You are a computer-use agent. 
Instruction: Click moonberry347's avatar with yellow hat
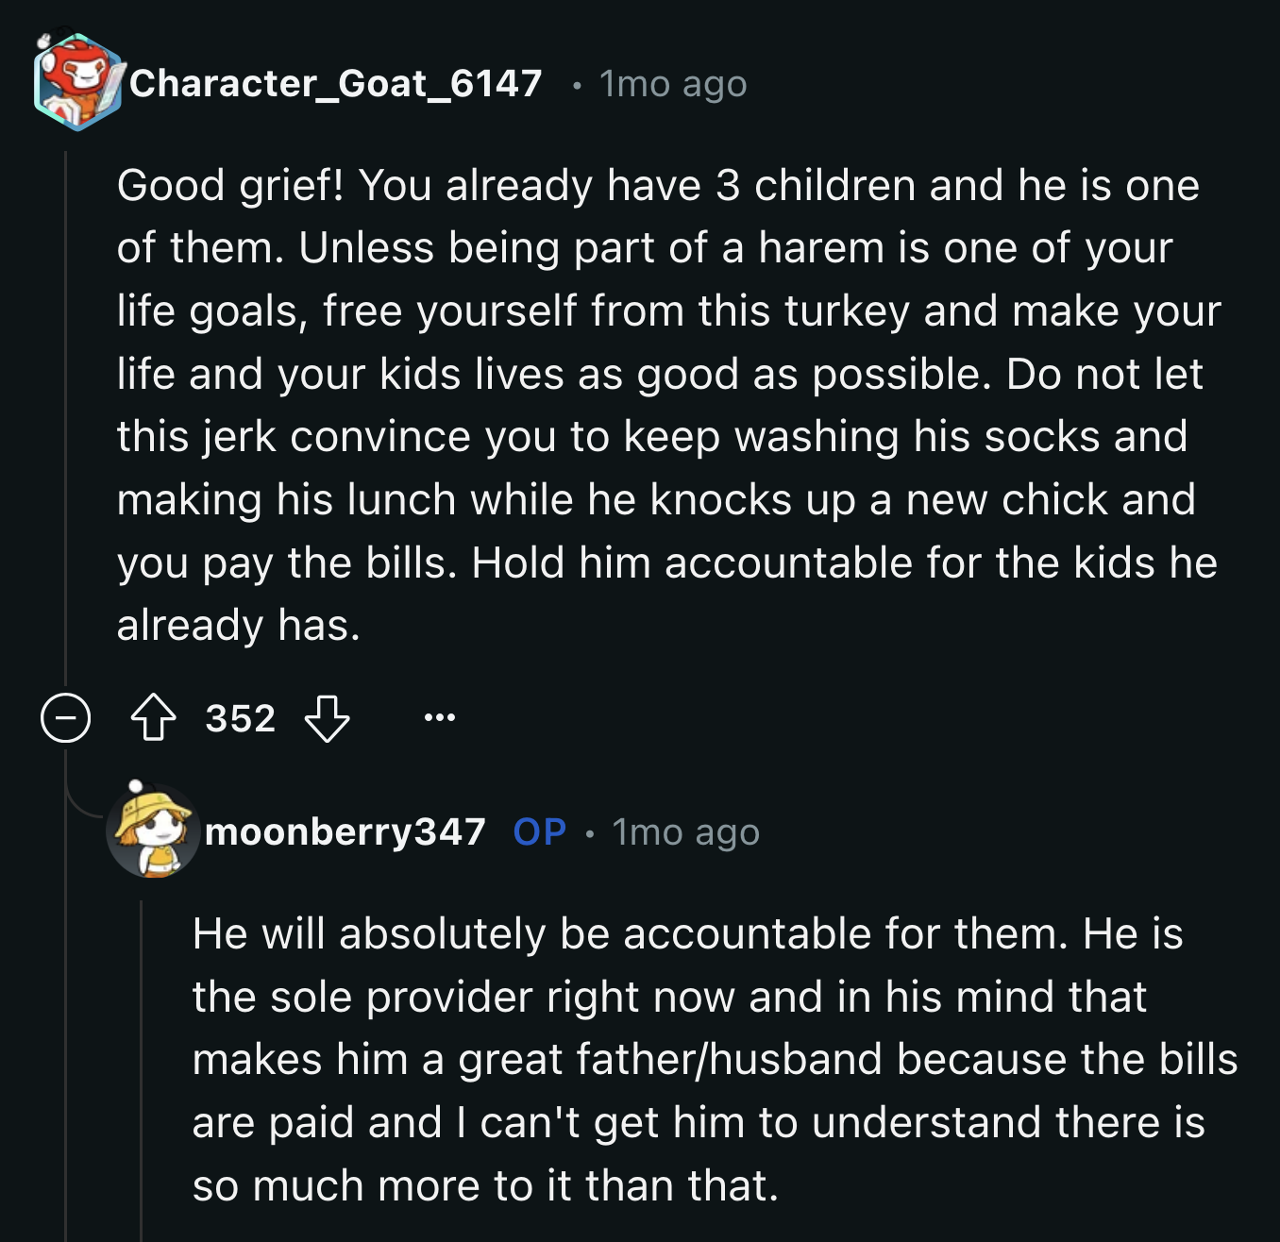point(153,831)
